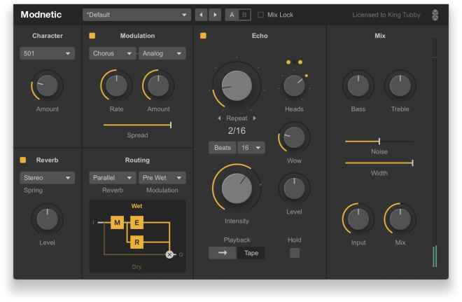
Task: Select the Tape playback button
Action: point(251,253)
